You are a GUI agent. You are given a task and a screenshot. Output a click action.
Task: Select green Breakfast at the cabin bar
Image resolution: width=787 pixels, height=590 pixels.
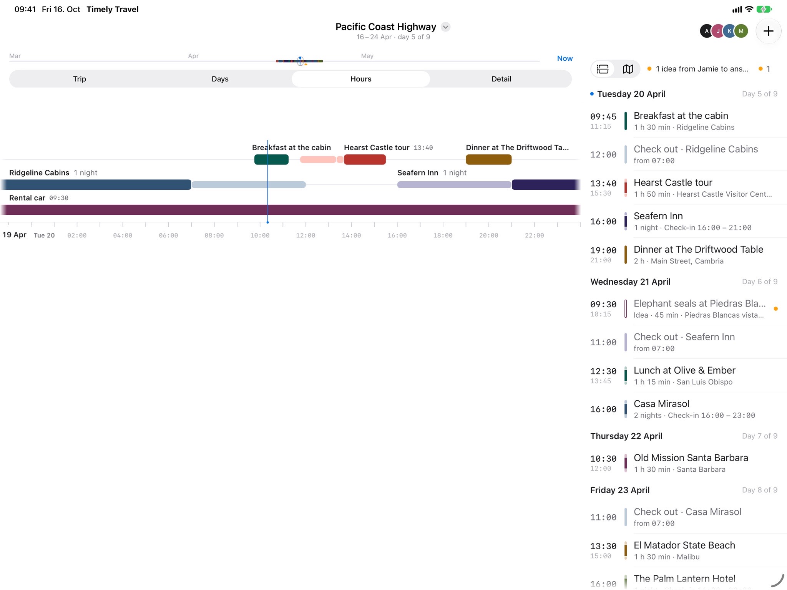click(271, 159)
